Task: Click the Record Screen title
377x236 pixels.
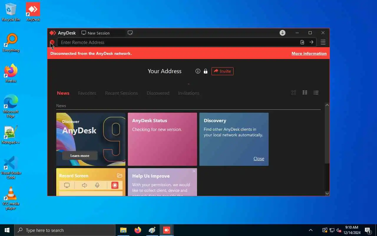Action: coord(74,176)
